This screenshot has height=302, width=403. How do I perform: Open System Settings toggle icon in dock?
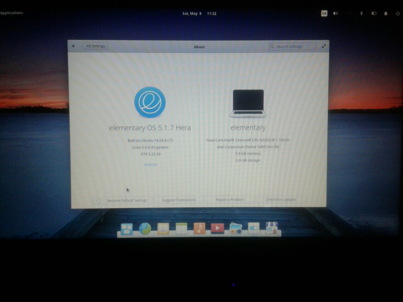254,228
